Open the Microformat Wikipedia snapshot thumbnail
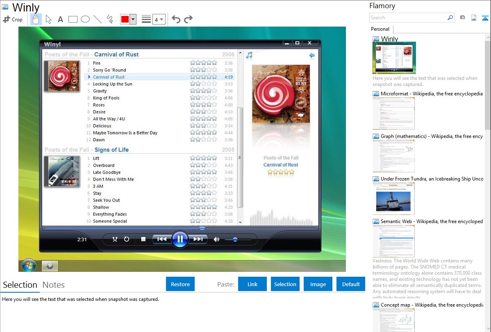Viewport: 491px width, 332px height. pyautogui.click(x=393, y=113)
